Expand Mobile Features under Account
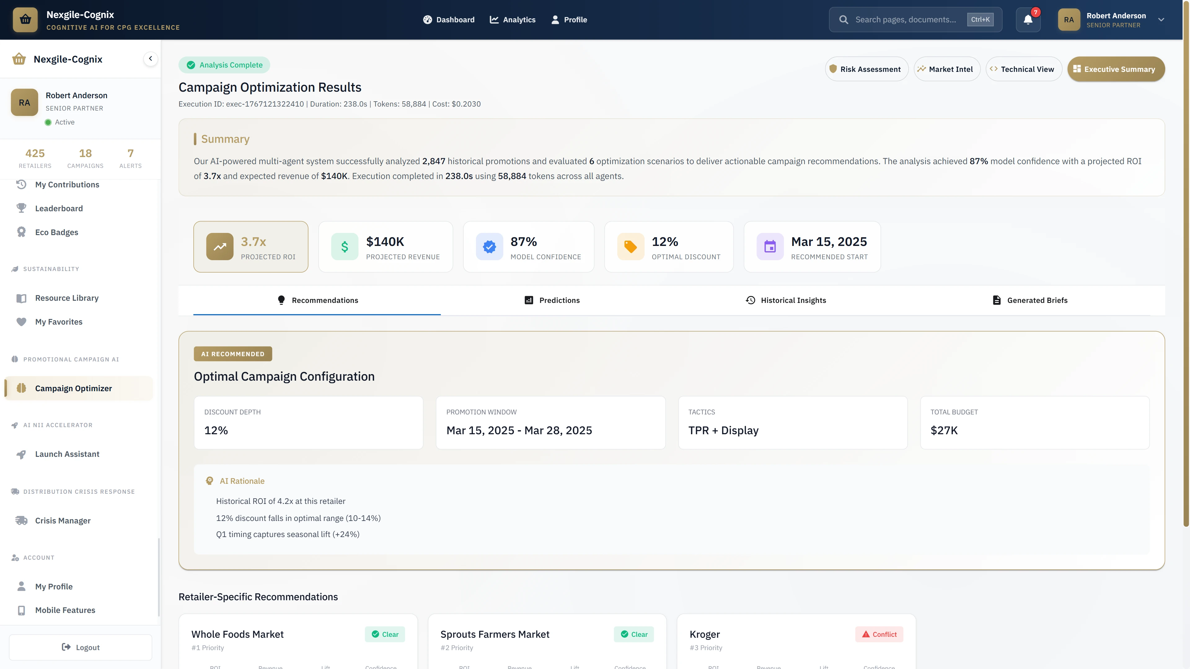 click(x=65, y=610)
